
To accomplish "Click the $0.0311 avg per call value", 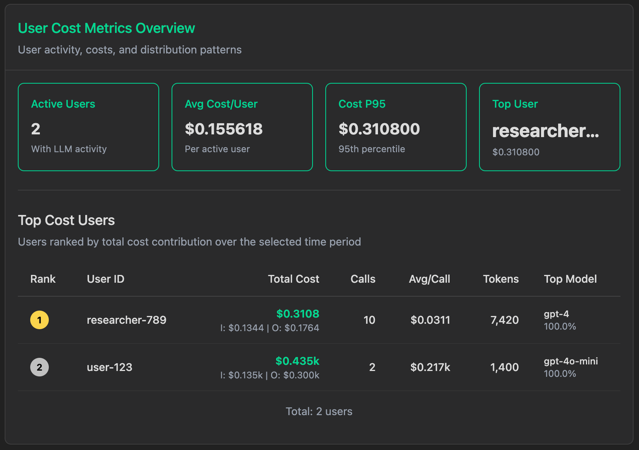I will (430, 320).
